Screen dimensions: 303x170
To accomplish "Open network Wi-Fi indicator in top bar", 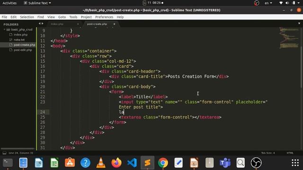I will (x=281, y=3).
